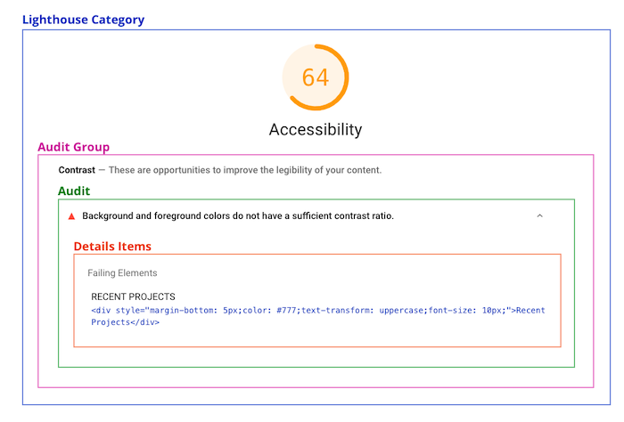Click the closing Projects div tag line
The image size is (624, 422).
tap(125, 322)
